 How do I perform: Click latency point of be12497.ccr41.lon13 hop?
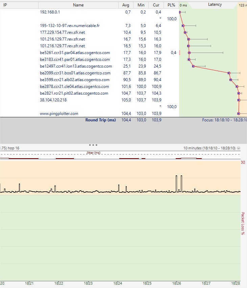193,66
